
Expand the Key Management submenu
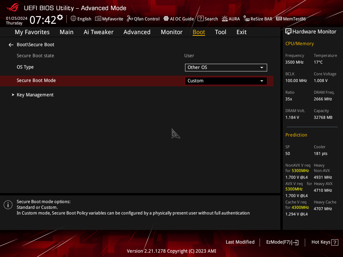tap(35, 95)
